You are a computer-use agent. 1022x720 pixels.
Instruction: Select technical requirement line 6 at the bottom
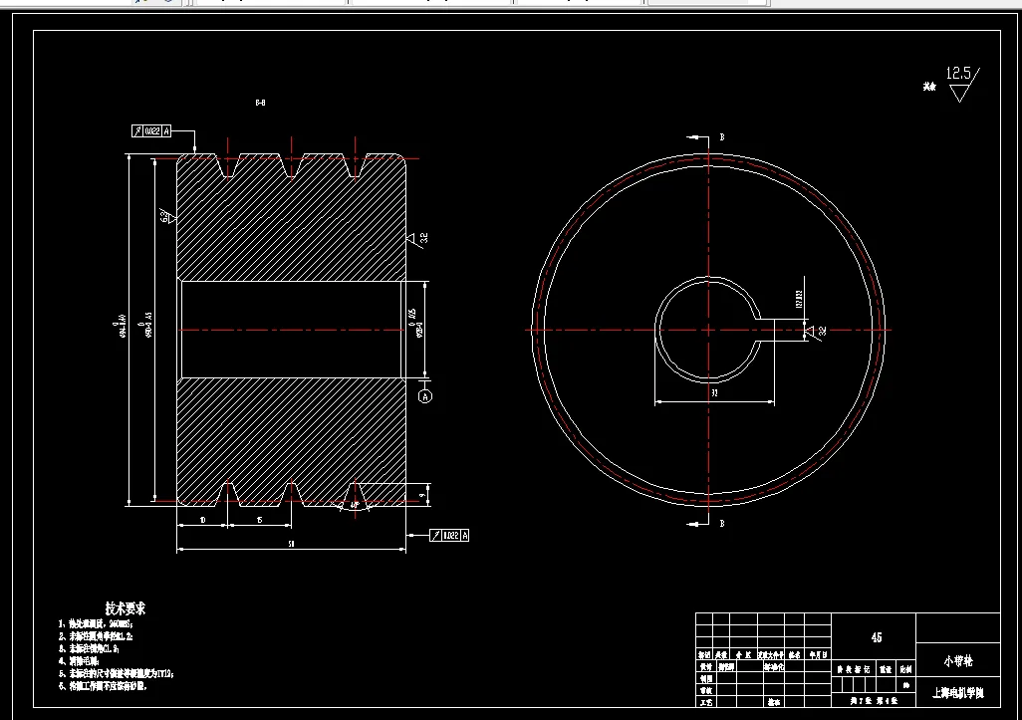tap(103, 686)
